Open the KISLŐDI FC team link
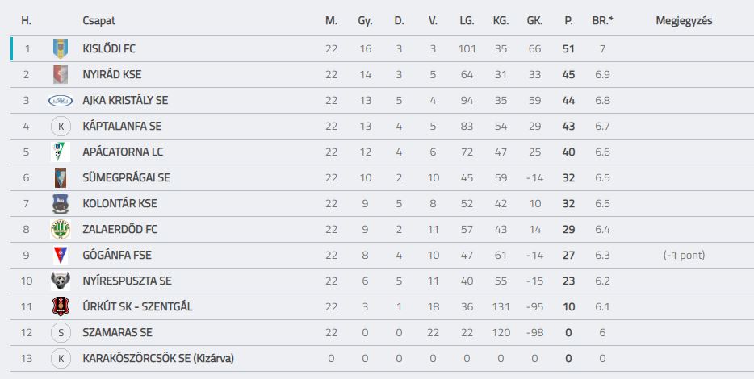 109,48
